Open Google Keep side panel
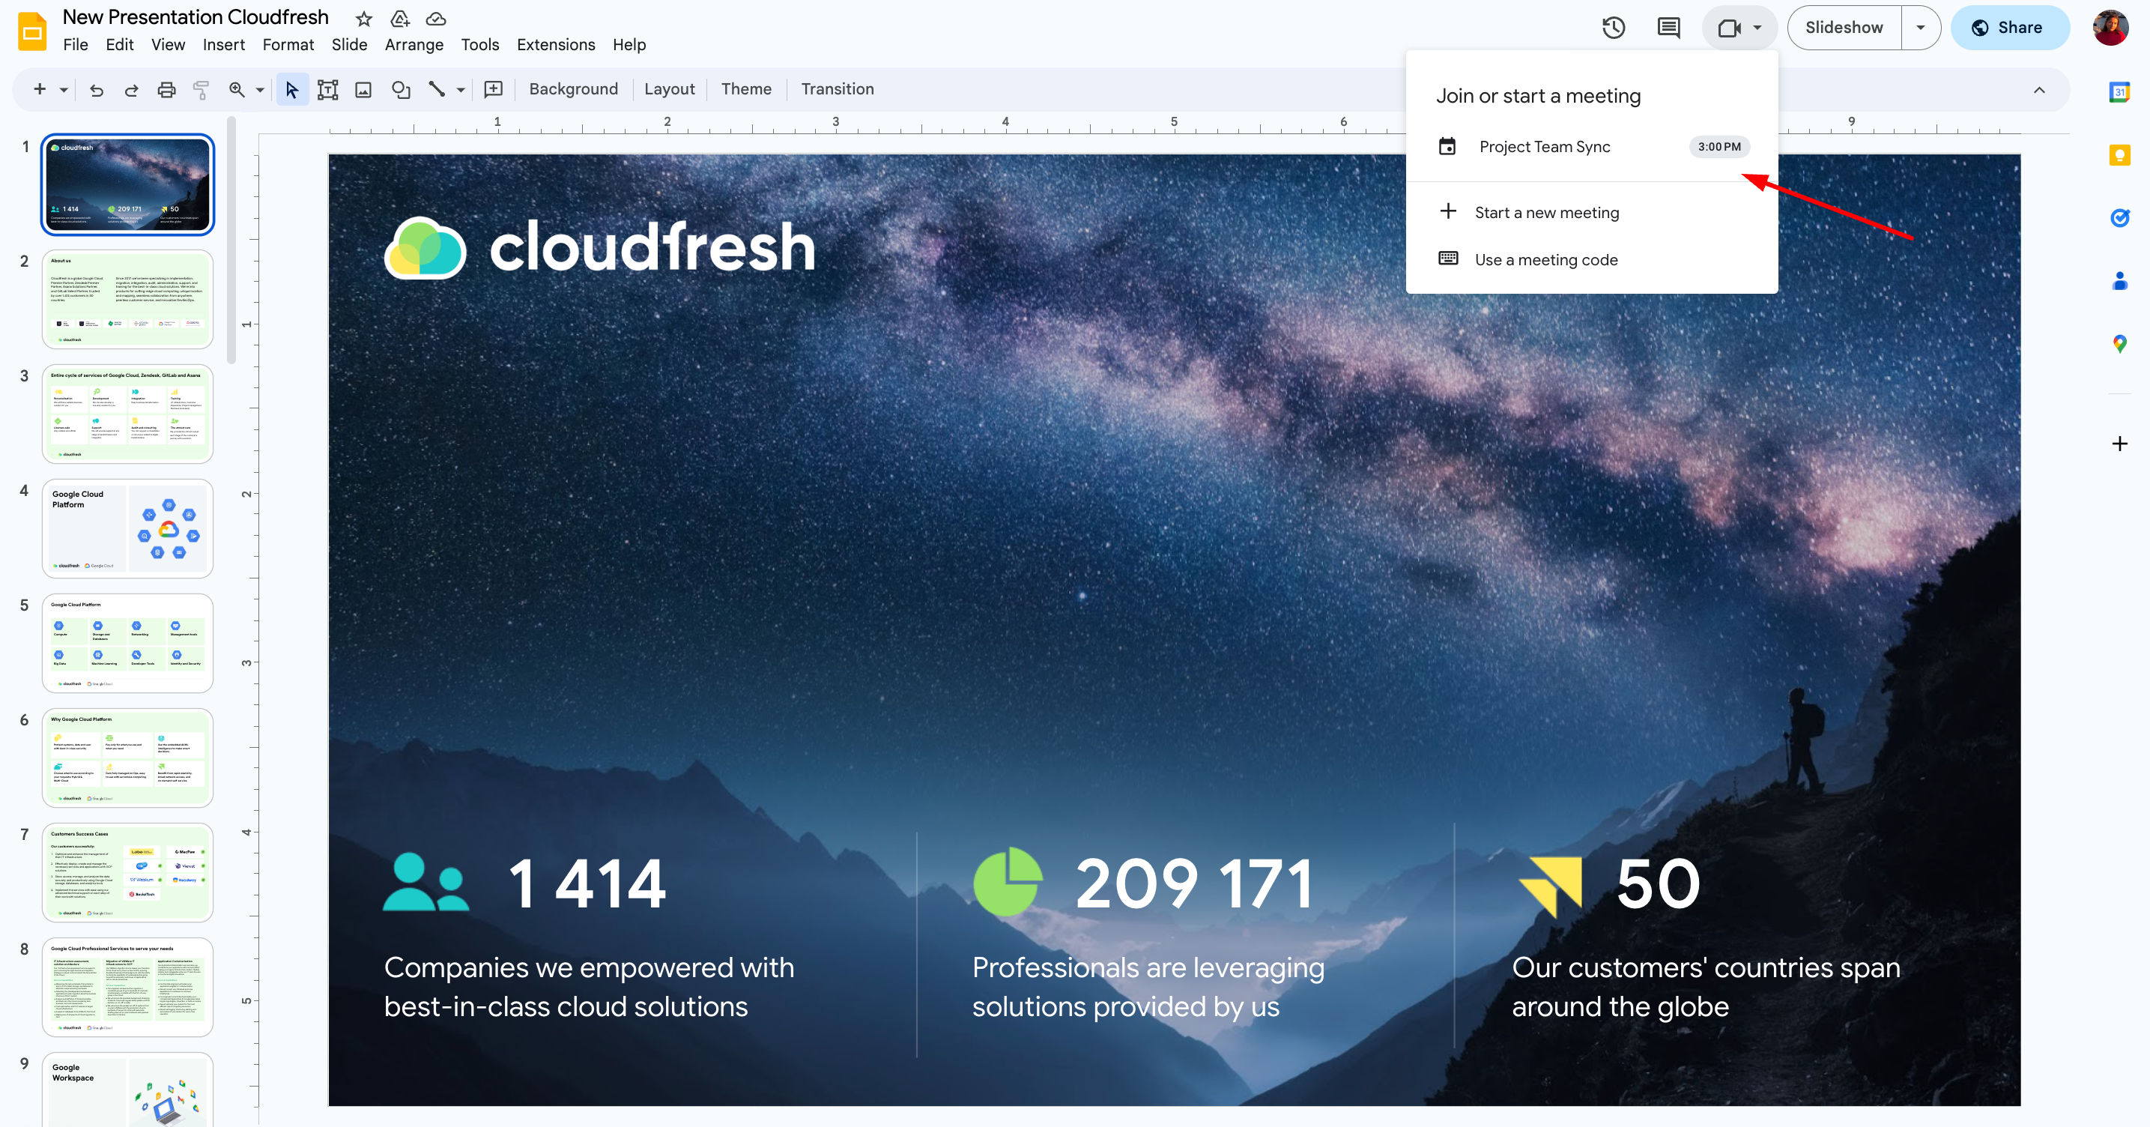 pyautogui.click(x=2119, y=155)
